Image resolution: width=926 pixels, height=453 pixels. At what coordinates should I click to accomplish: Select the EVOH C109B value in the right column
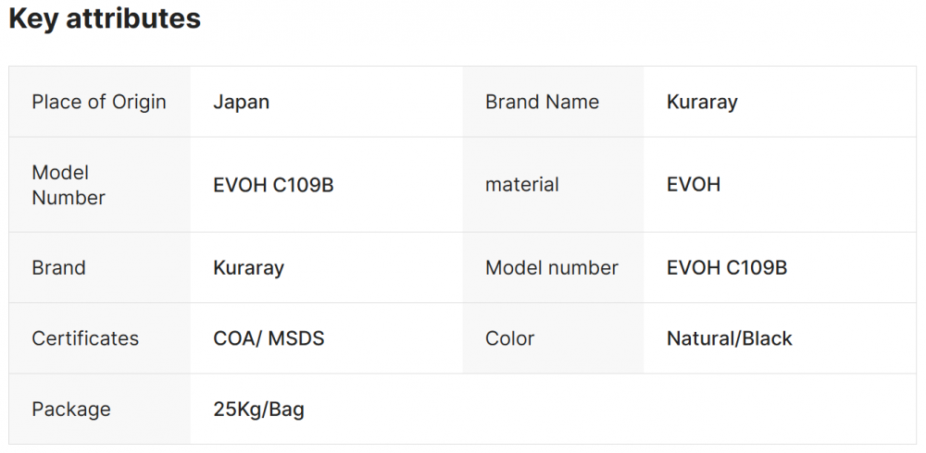pos(727,268)
